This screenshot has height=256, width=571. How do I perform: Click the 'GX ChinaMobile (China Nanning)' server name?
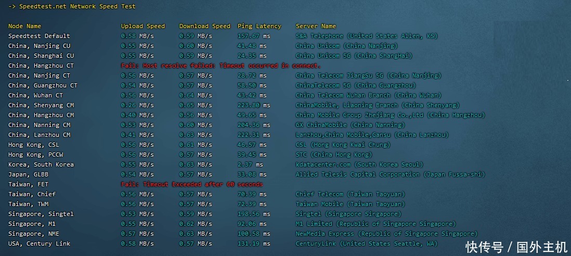[351, 125]
